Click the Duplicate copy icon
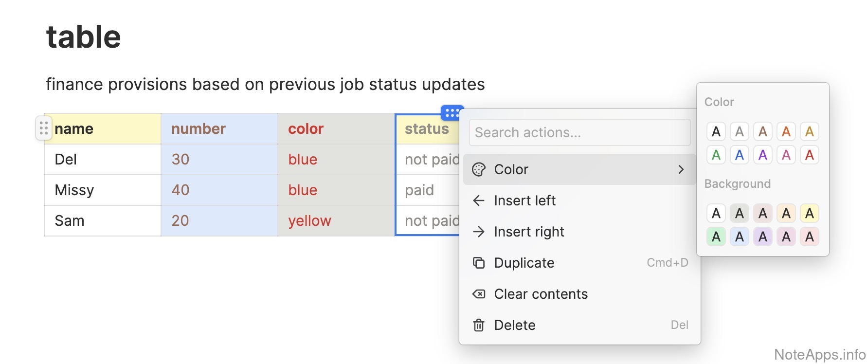 (479, 263)
